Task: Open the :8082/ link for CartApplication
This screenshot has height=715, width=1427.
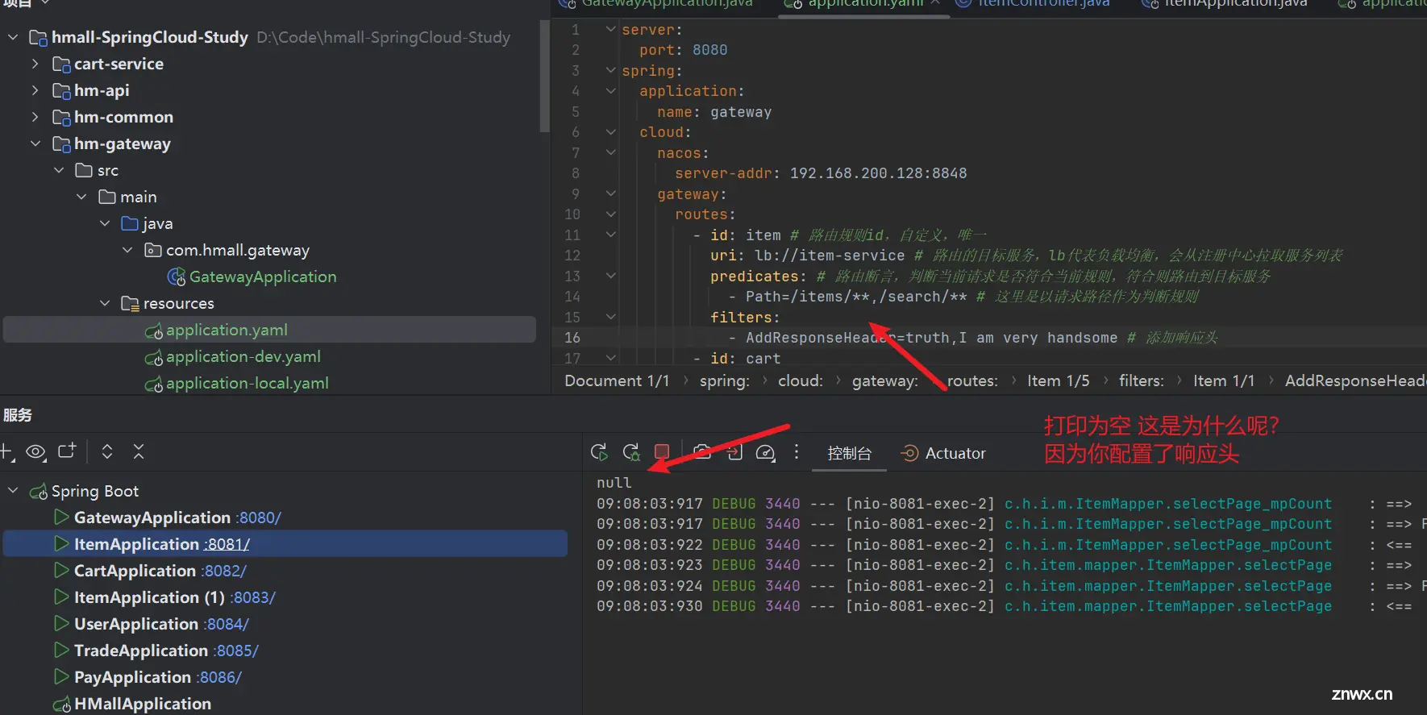Action: click(x=224, y=571)
